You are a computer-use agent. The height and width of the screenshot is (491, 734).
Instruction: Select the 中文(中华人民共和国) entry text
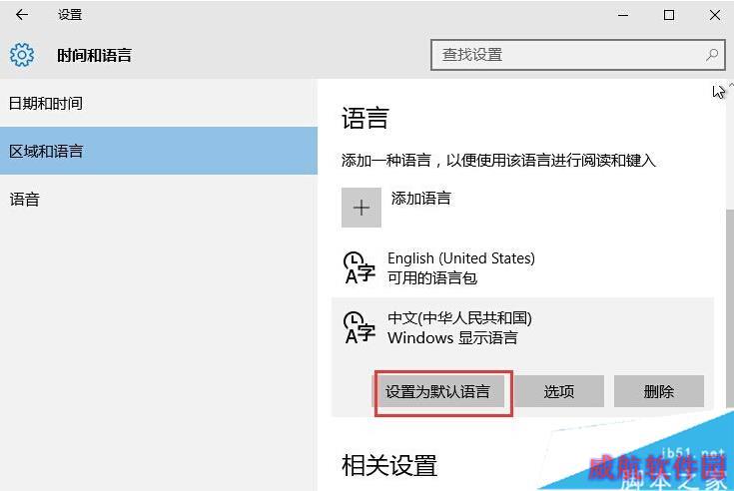[x=459, y=318]
